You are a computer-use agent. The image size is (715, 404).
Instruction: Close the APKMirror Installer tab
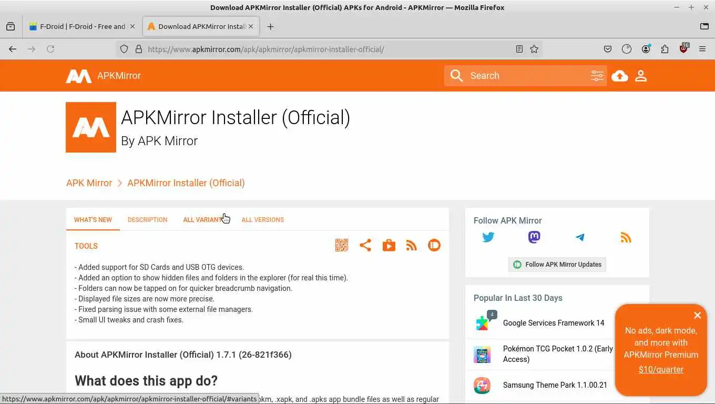point(251,26)
